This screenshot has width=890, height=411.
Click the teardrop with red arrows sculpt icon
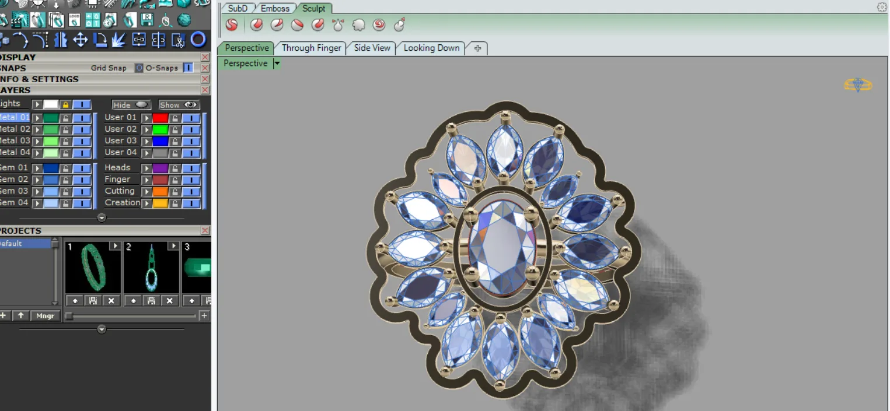338,25
